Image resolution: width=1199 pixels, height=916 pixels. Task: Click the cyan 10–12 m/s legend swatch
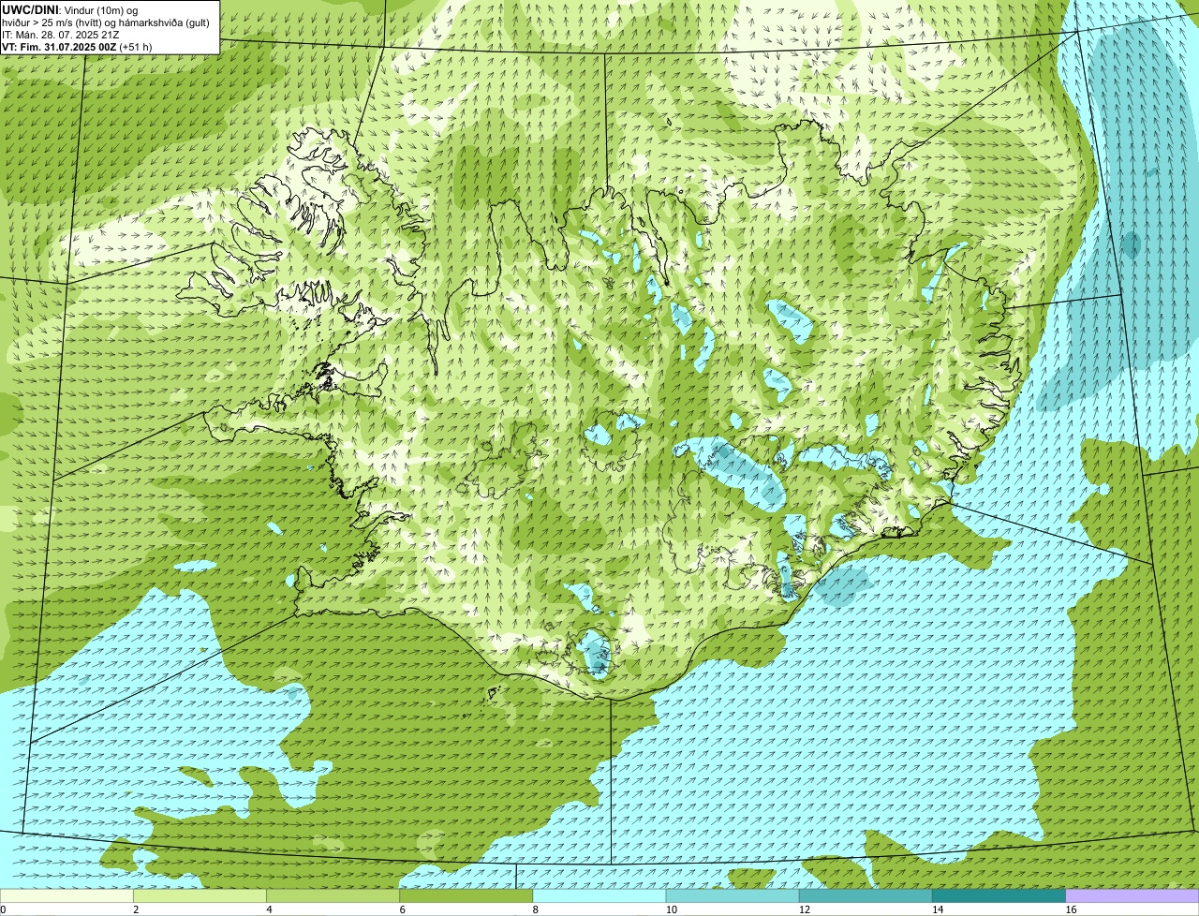click(x=733, y=895)
